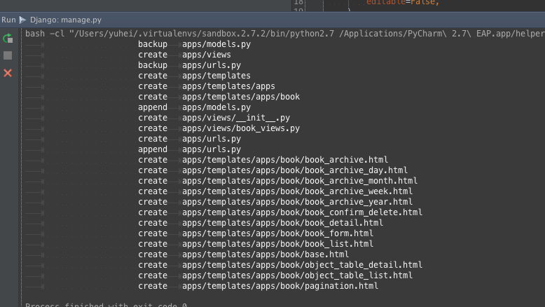Click line number 18 in the editor gutter

pos(298,2)
